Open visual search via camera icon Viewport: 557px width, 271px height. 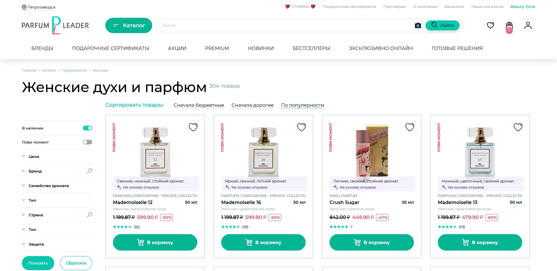(x=418, y=25)
